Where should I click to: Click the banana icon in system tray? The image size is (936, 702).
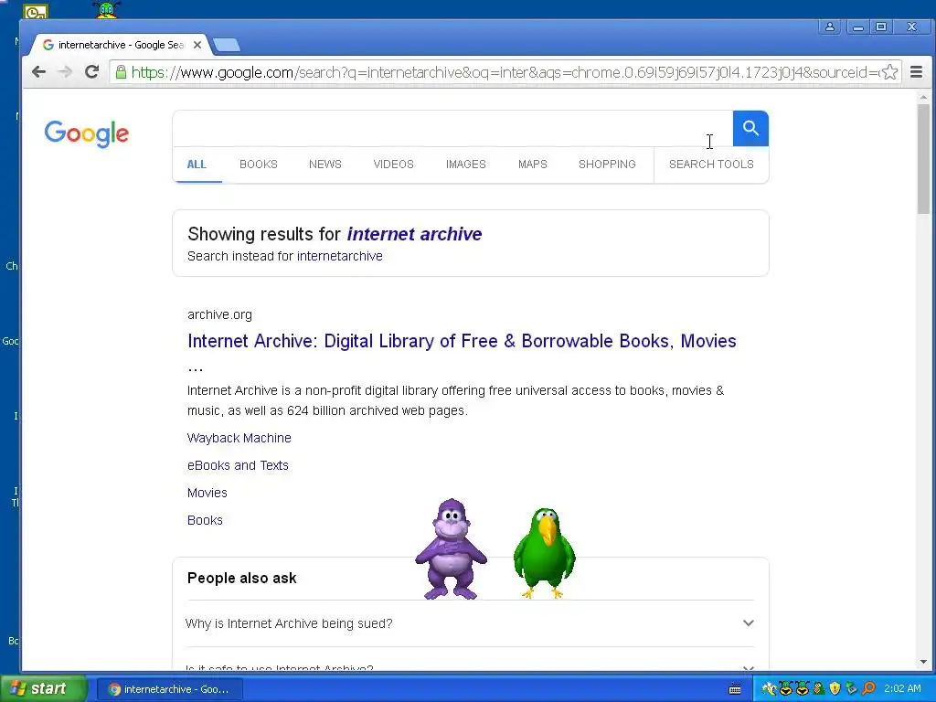[x=770, y=689]
